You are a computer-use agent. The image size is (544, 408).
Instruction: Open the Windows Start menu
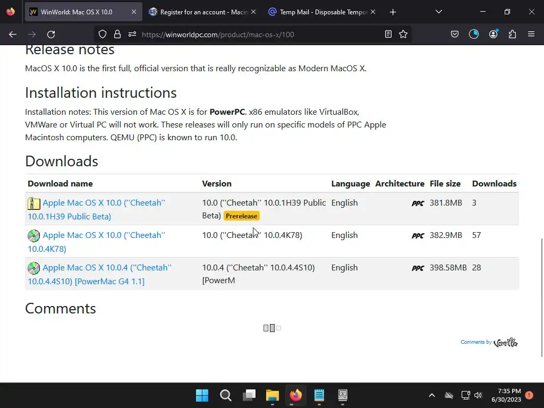click(202, 395)
